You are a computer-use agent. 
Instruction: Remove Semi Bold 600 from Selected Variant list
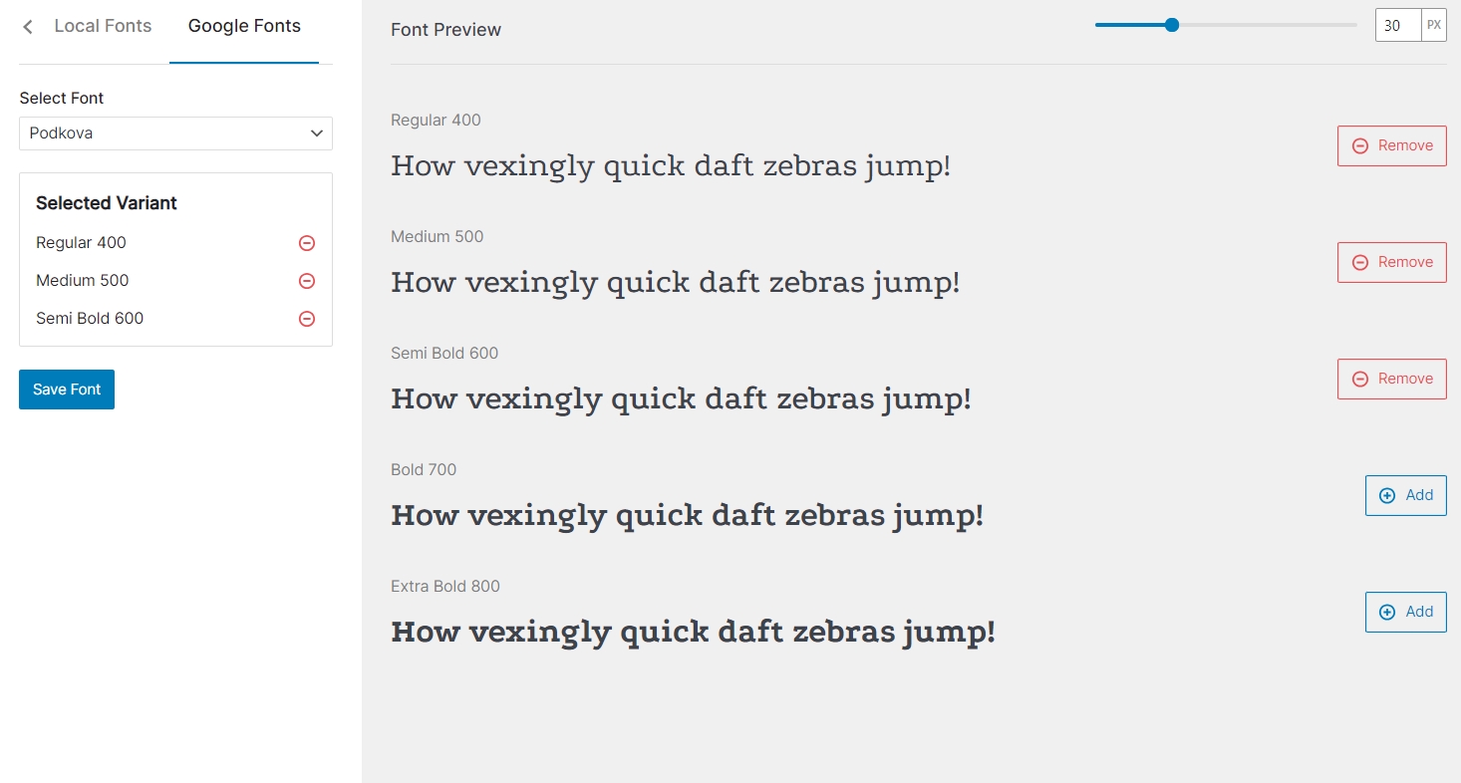[x=307, y=319]
